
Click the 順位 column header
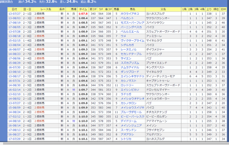pos(216,9)
